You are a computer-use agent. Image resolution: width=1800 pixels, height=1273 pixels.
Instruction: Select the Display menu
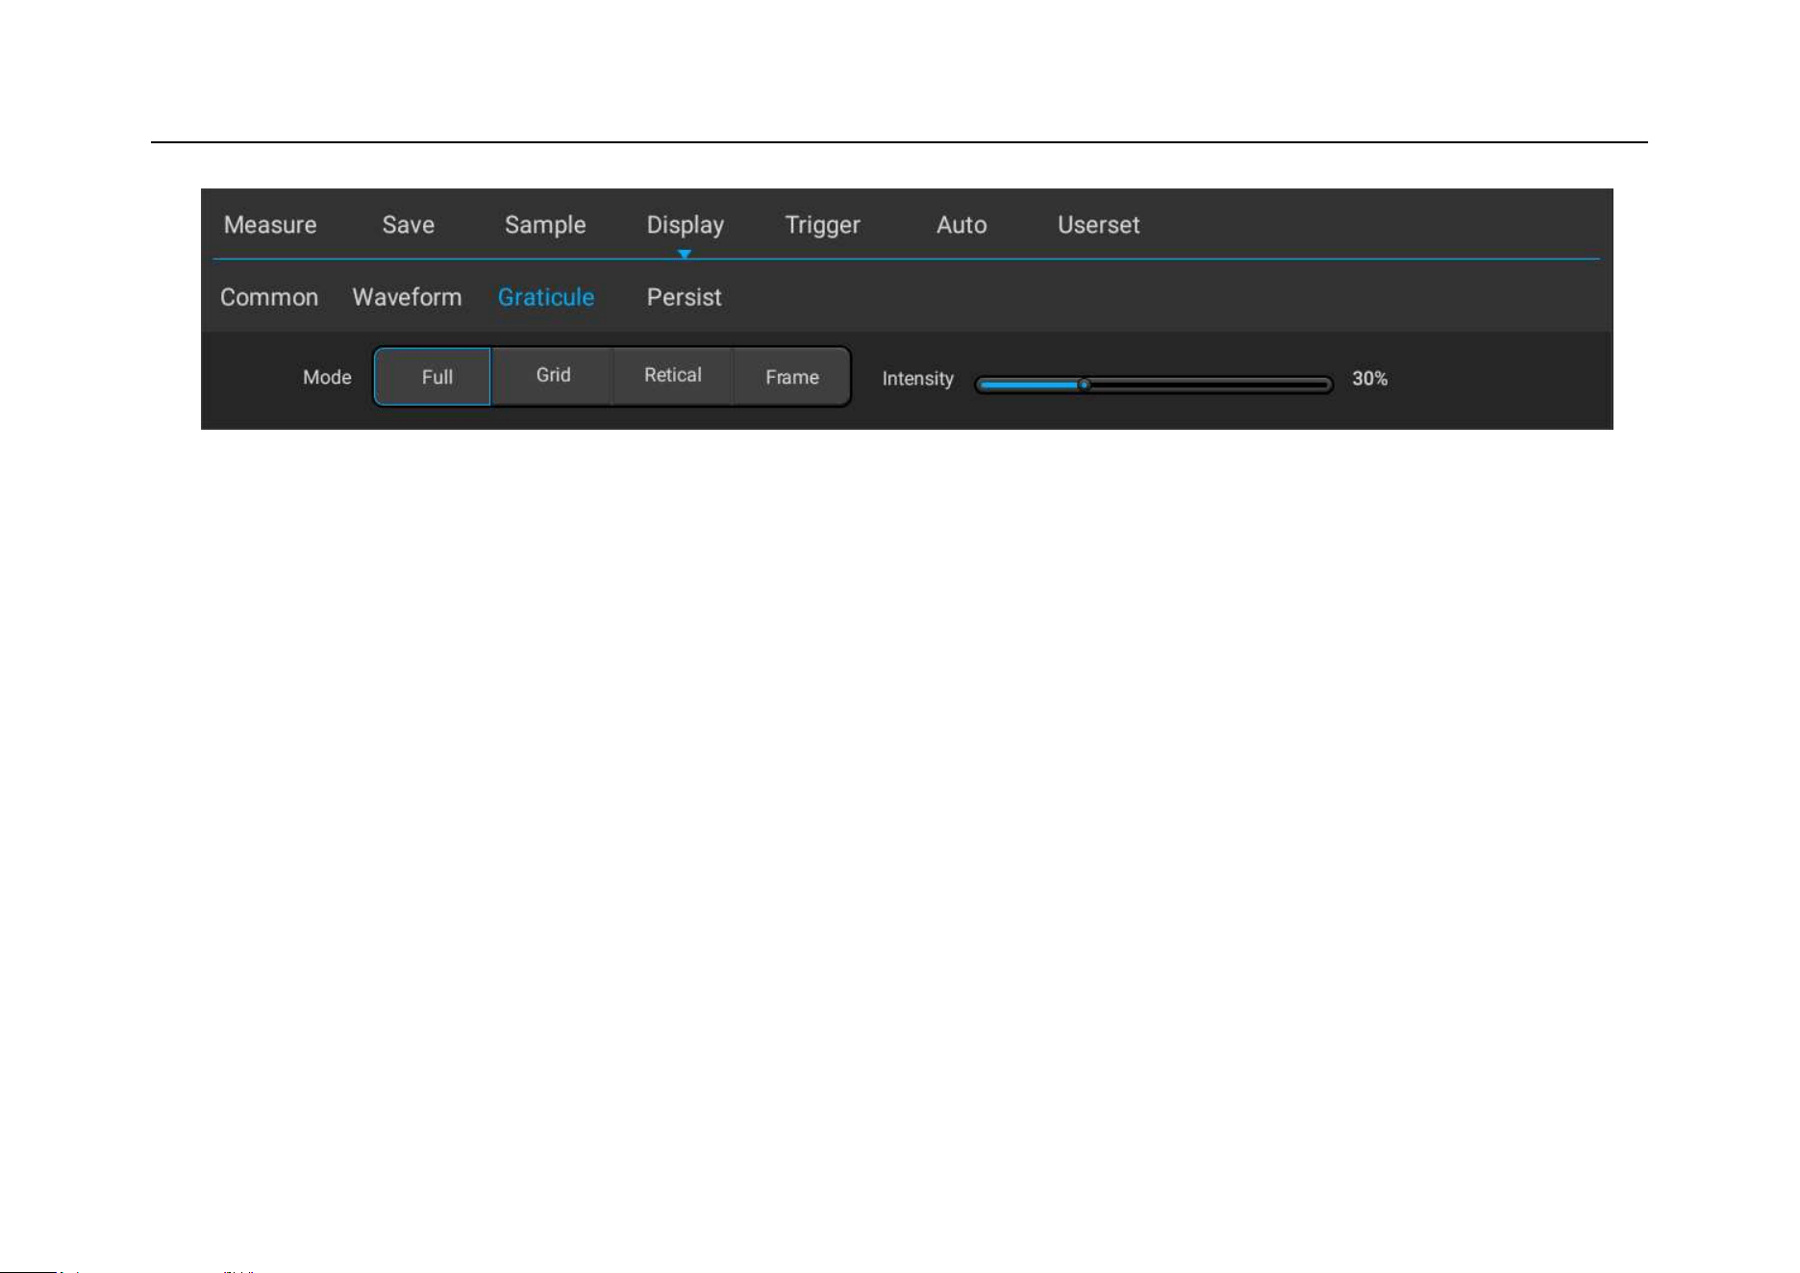point(685,225)
